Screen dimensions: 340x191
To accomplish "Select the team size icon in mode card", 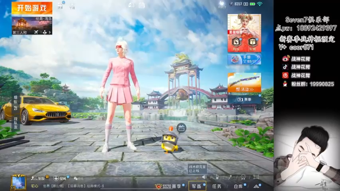I will click(45, 32).
